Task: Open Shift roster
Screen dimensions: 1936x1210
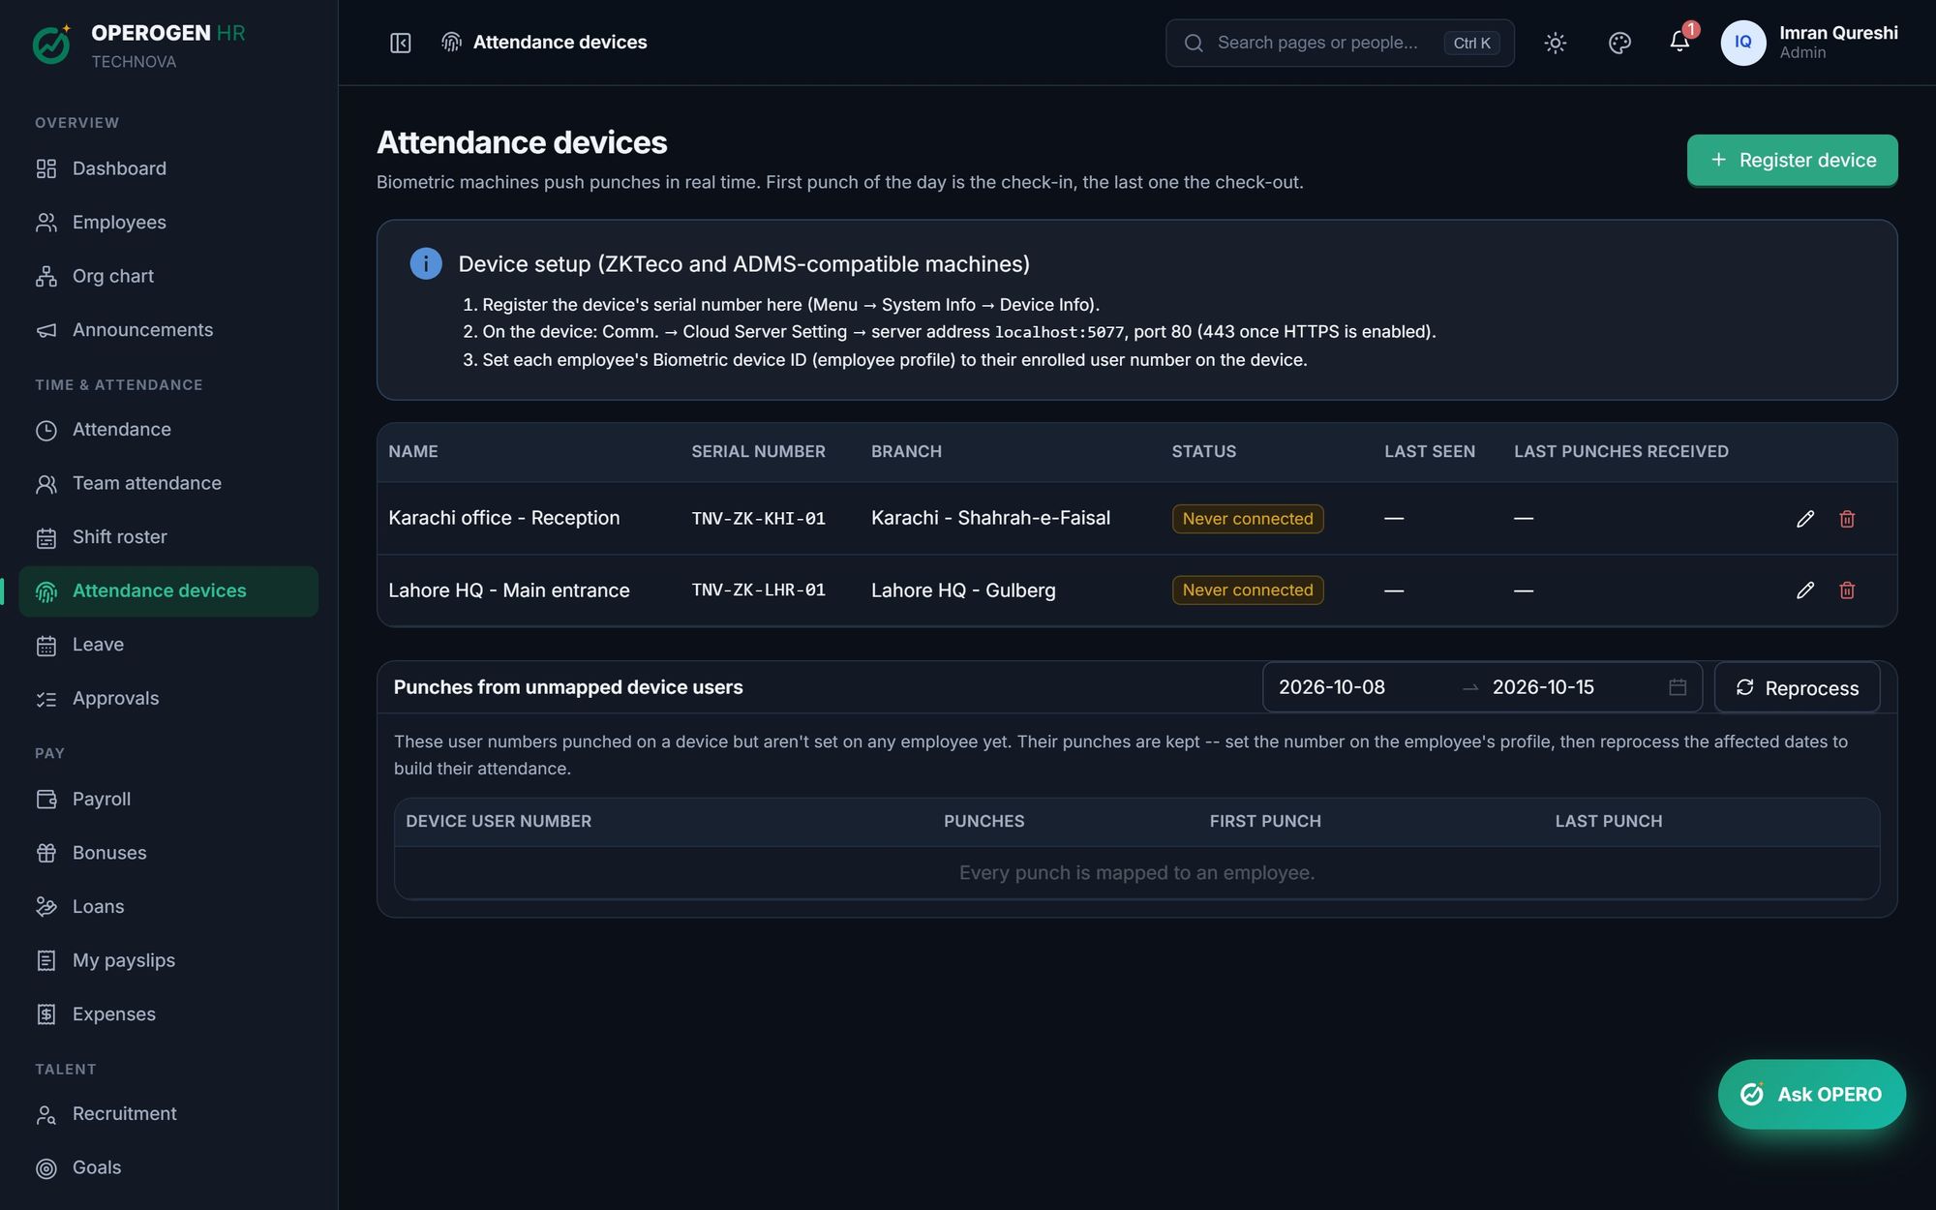Action: (168, 537)
